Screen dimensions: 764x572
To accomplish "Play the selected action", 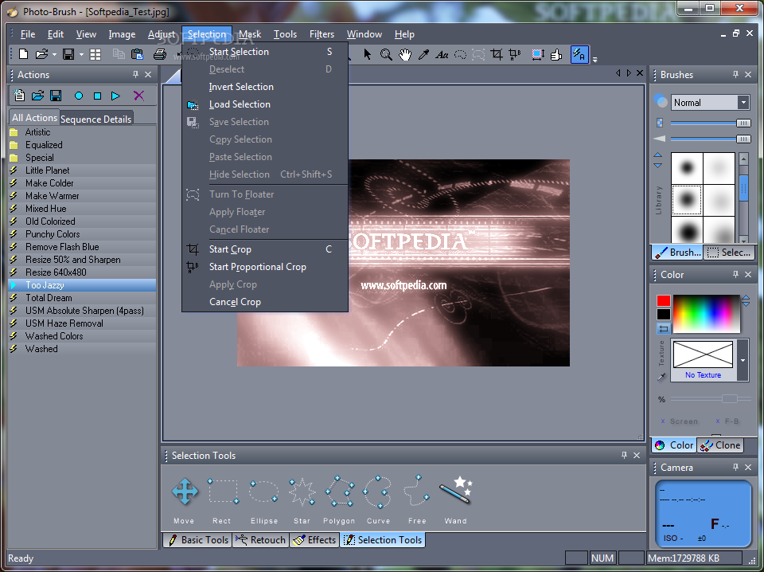I will click(x=115, y=96).
